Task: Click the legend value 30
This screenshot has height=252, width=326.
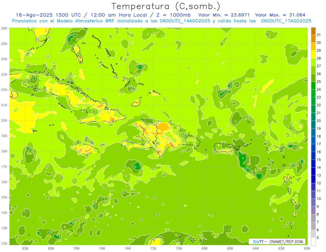Action: [x=319, y=43]
